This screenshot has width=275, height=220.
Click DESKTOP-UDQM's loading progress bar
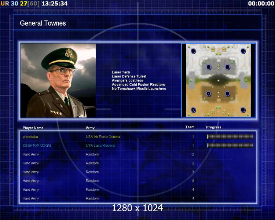pos(230,145)
